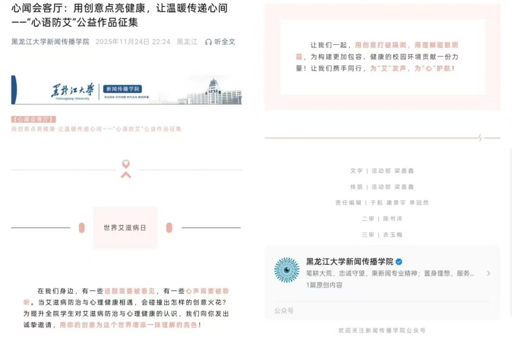The height and width of the screenshot is (341, 512).
Task: Click the eye-shaped account avatar
Action: point(287,270)
